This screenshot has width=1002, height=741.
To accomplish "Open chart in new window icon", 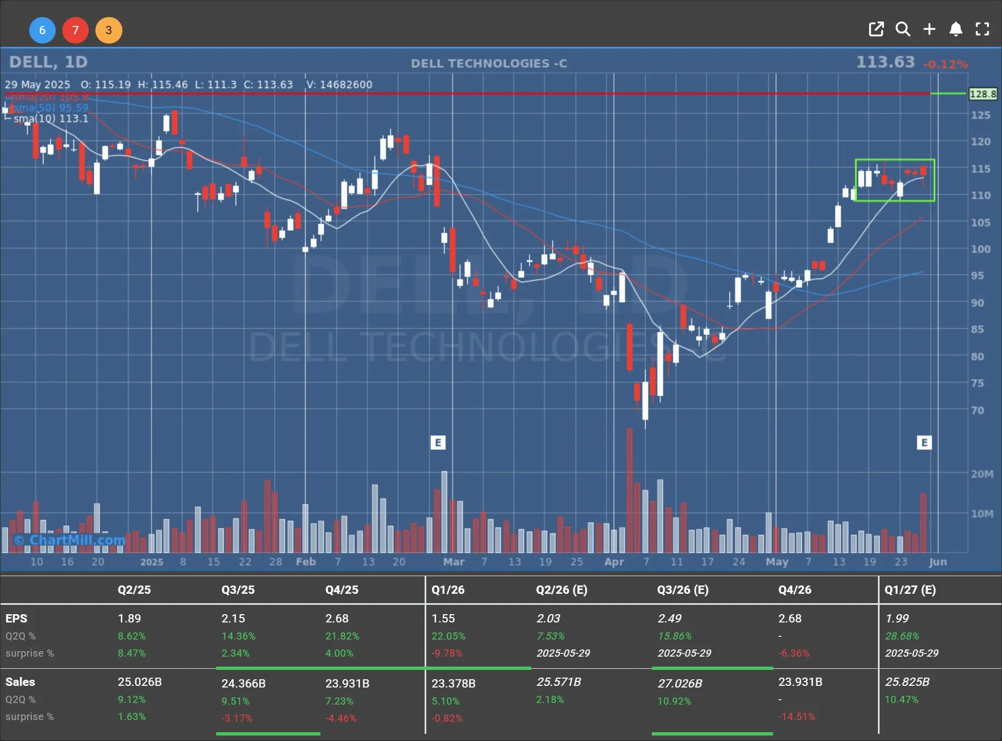I will tap(876, 29).
